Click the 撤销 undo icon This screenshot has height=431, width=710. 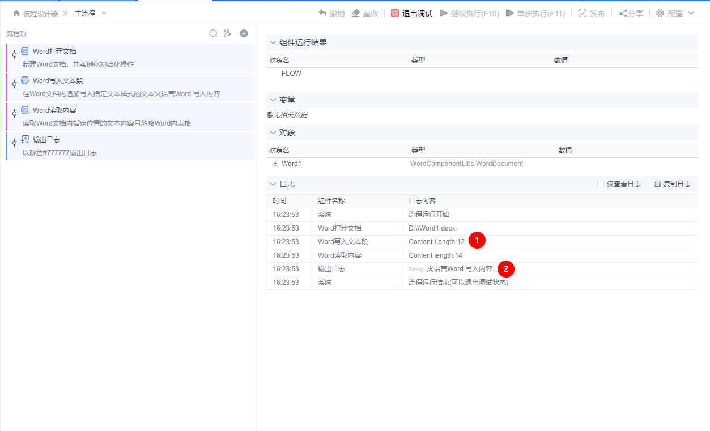click(x=322, y=13)
